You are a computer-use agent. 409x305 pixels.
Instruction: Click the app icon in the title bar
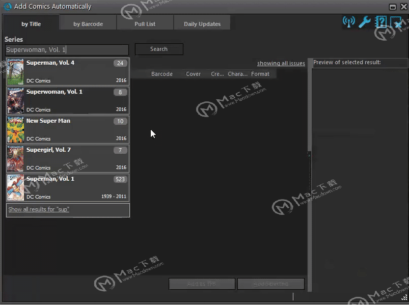click(x=8, y=6)
